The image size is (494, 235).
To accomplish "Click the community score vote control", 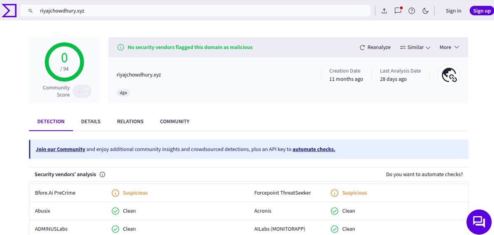I will 82,91.
